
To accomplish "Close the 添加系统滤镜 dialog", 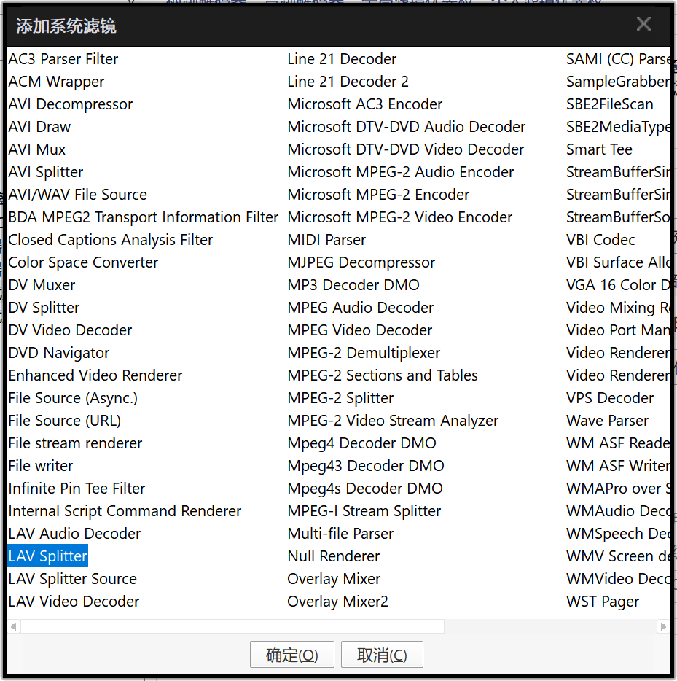I will (643, 25).
